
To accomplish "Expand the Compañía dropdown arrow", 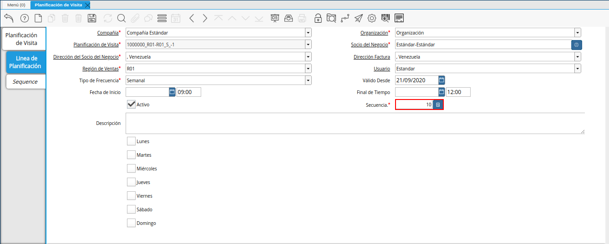I will point(308,33).
